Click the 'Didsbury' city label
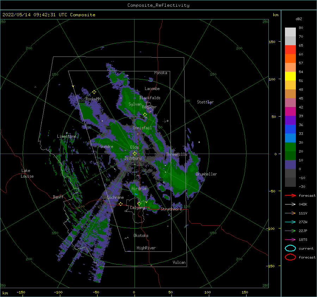Screen dimensions: 317x297 click(x=133, y=158)
